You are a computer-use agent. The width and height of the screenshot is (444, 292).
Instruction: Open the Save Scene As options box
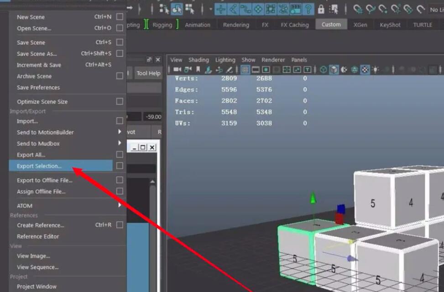pyautogui.click(x=120, y=54)
